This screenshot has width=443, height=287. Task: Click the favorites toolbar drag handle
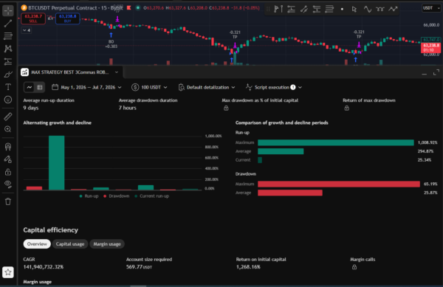click(x=268, y=9)
